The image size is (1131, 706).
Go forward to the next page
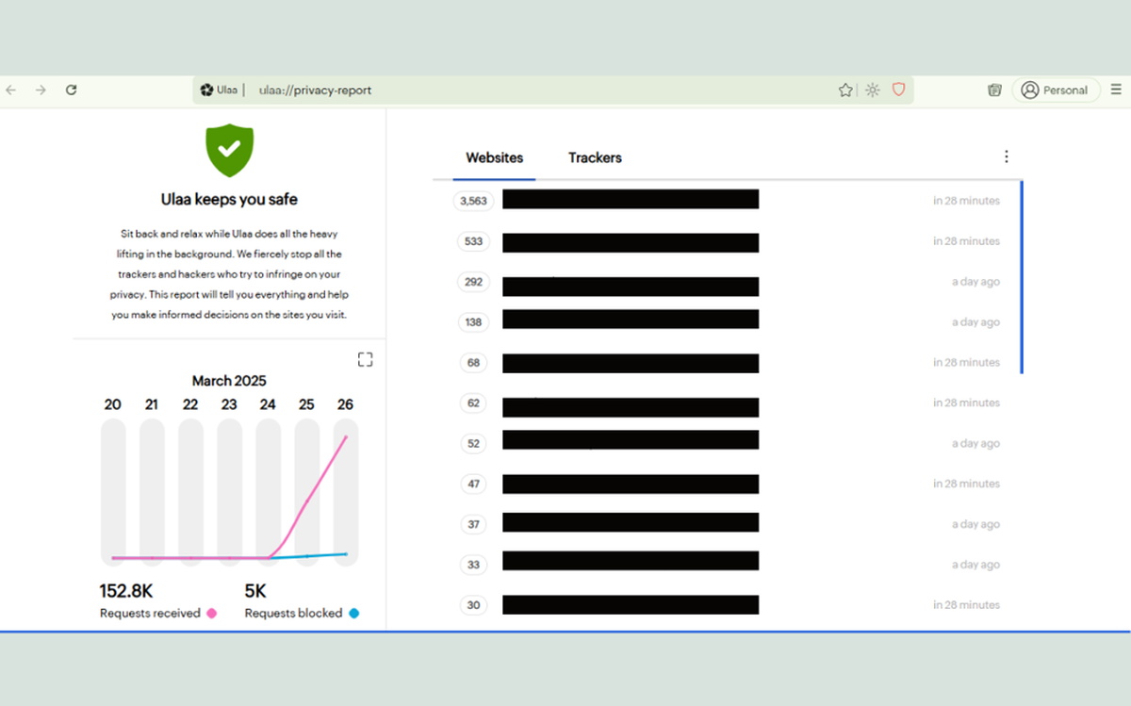coord(41,90)
